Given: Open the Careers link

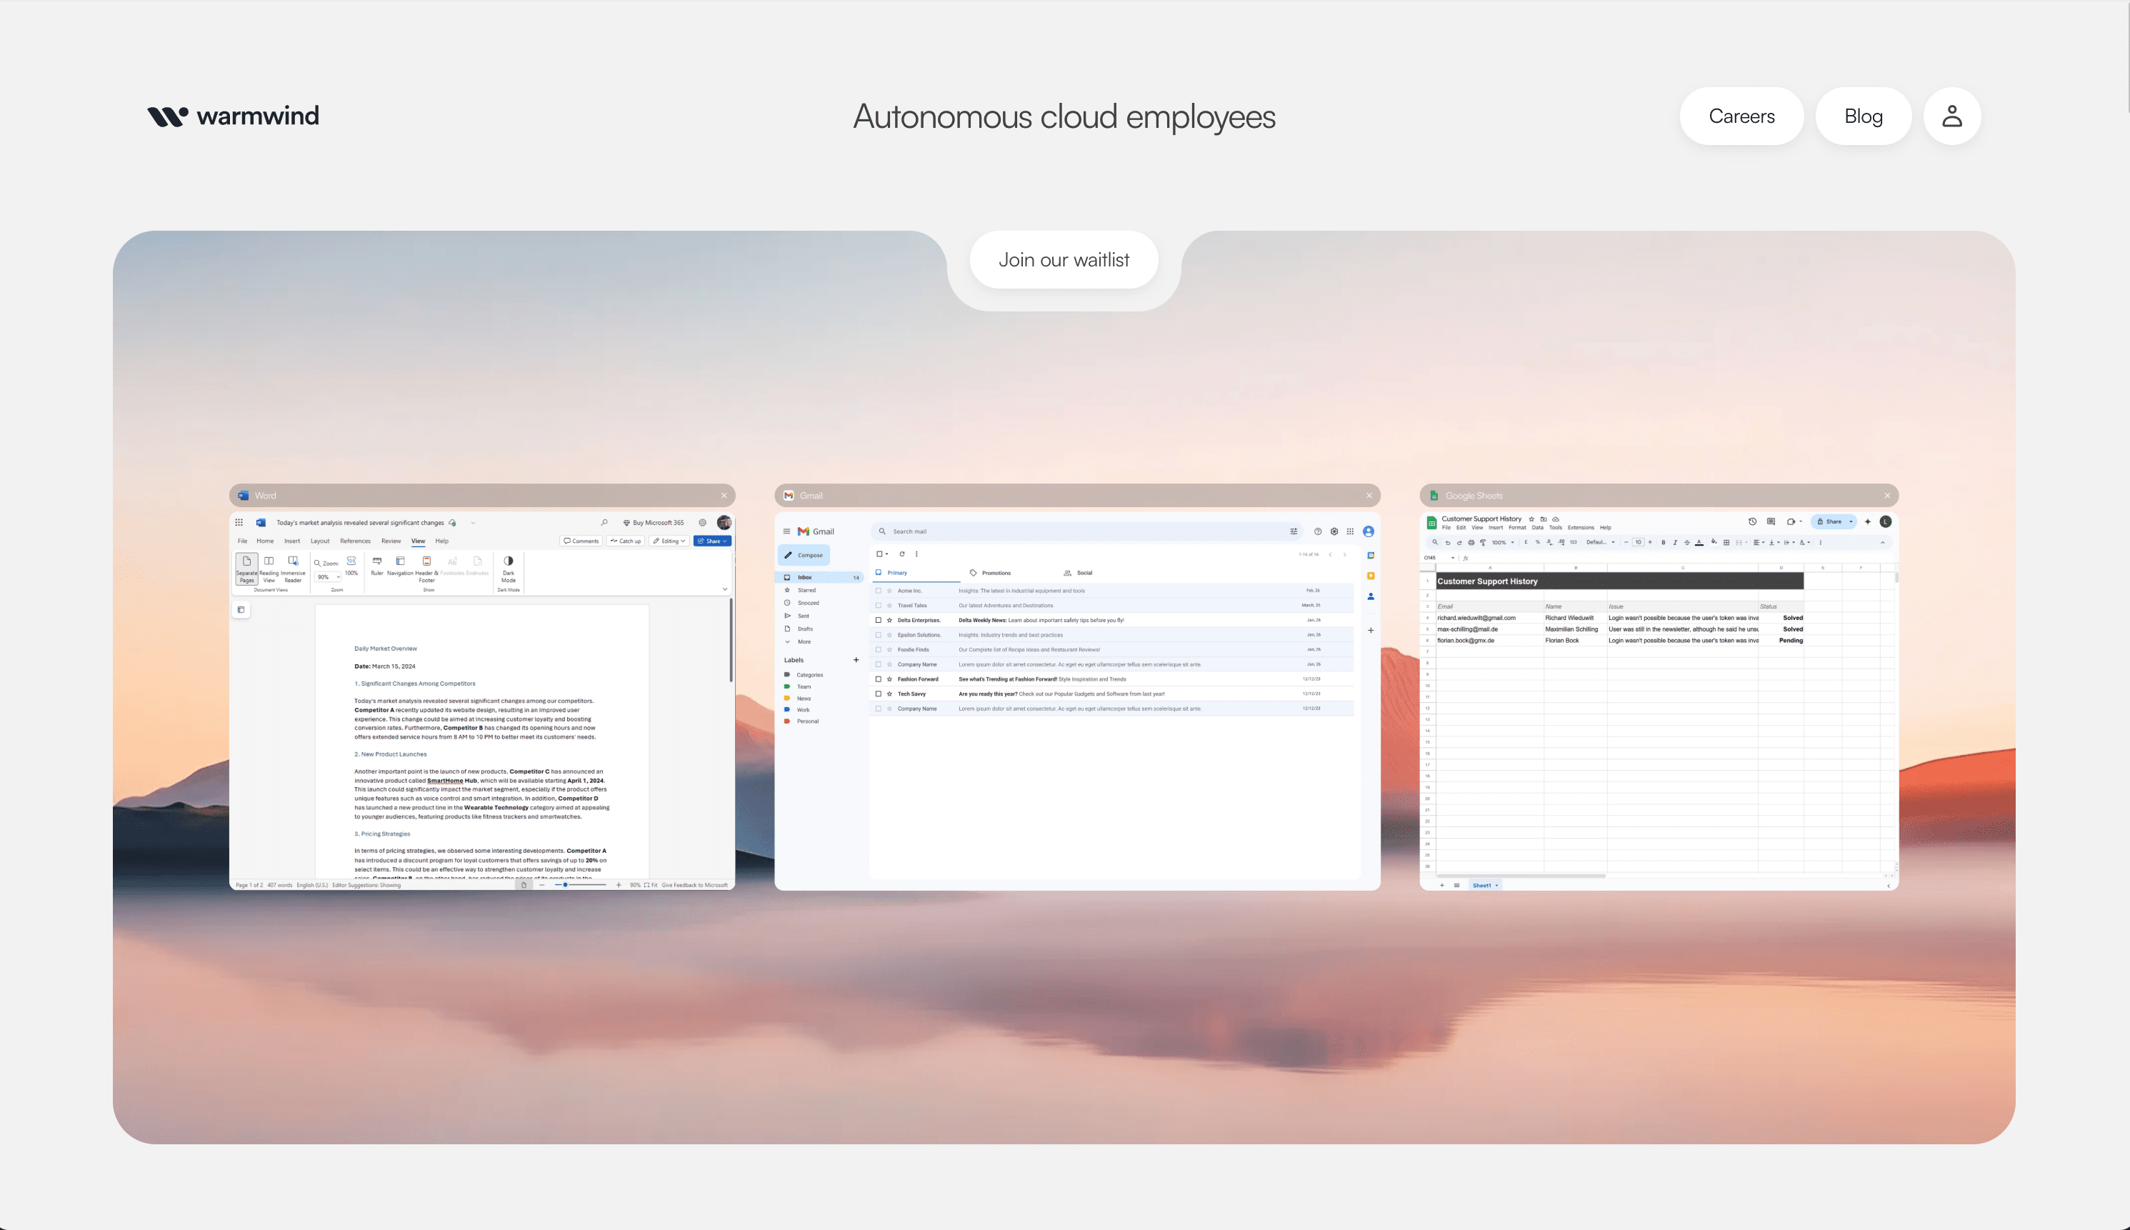Looking at the screenshot, I should click(1741, 116).
